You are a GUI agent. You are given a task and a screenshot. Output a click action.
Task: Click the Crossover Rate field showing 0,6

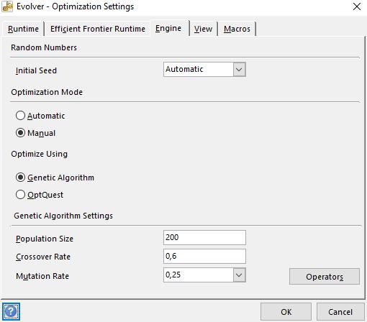[204, 256]
